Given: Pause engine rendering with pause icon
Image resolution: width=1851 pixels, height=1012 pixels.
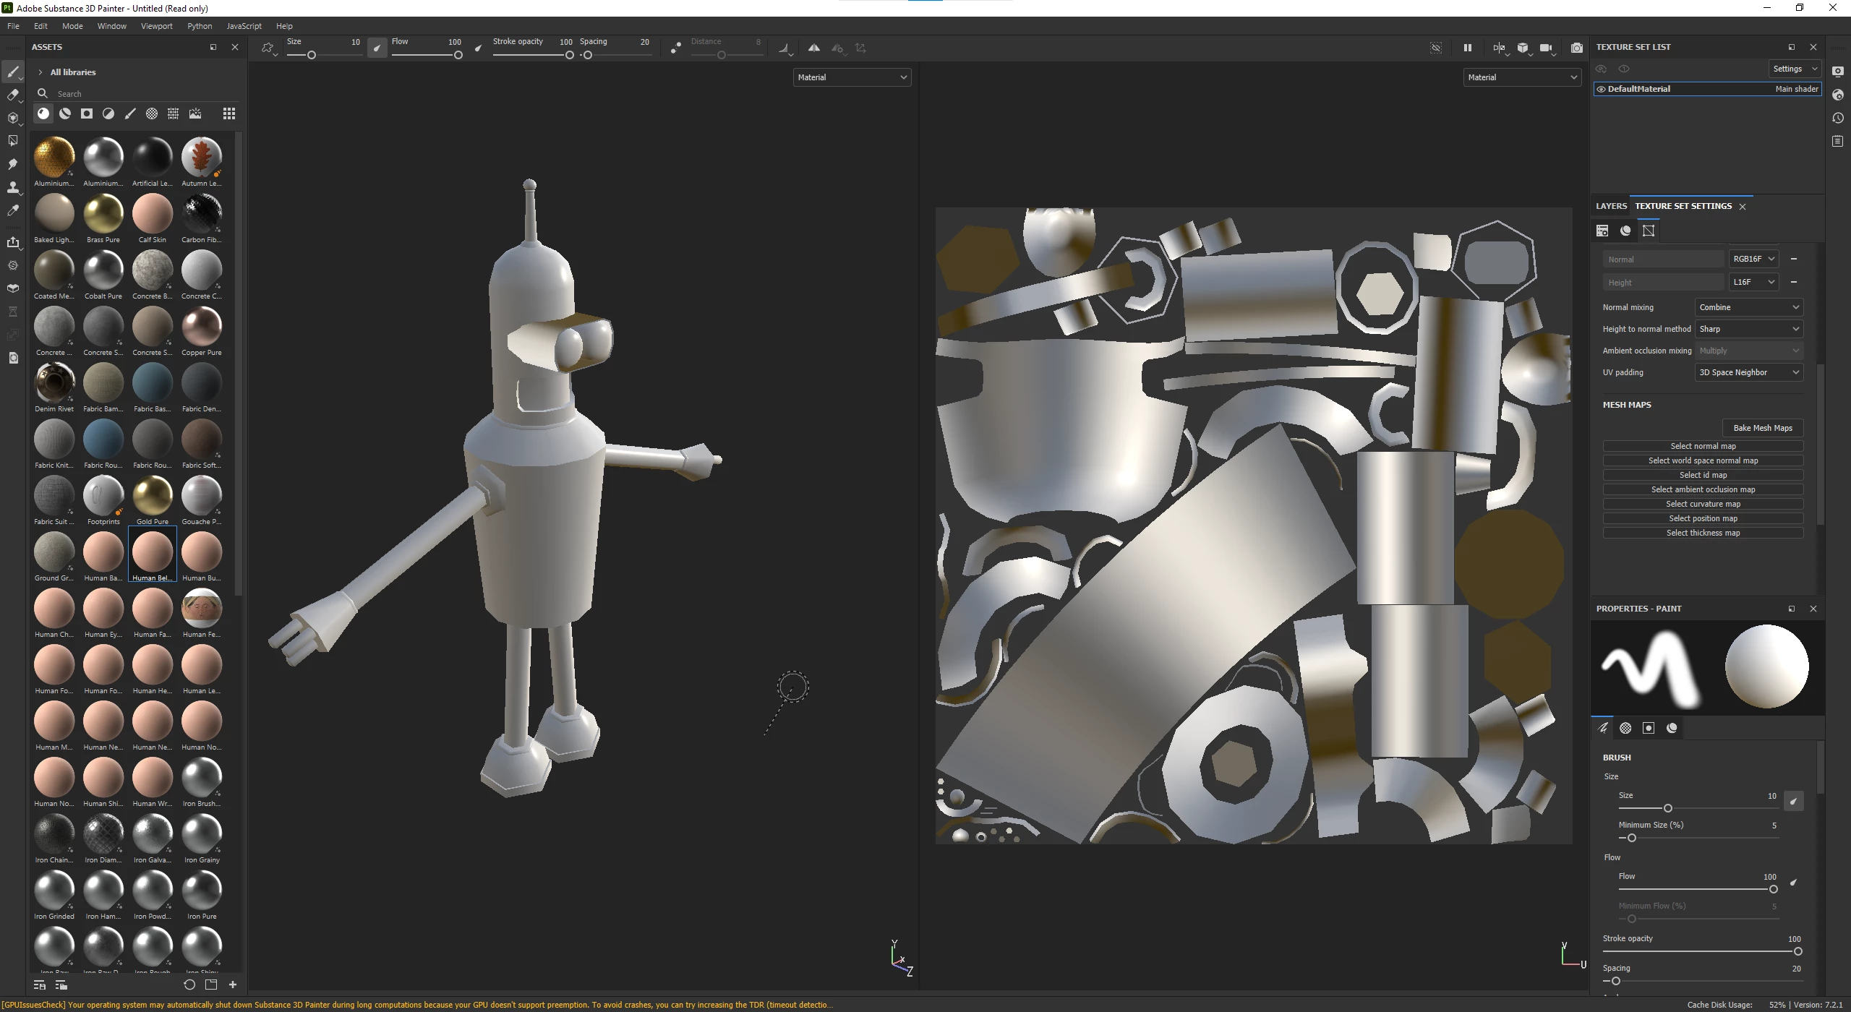Looking at the screenshot, I should pos(1467,48).
